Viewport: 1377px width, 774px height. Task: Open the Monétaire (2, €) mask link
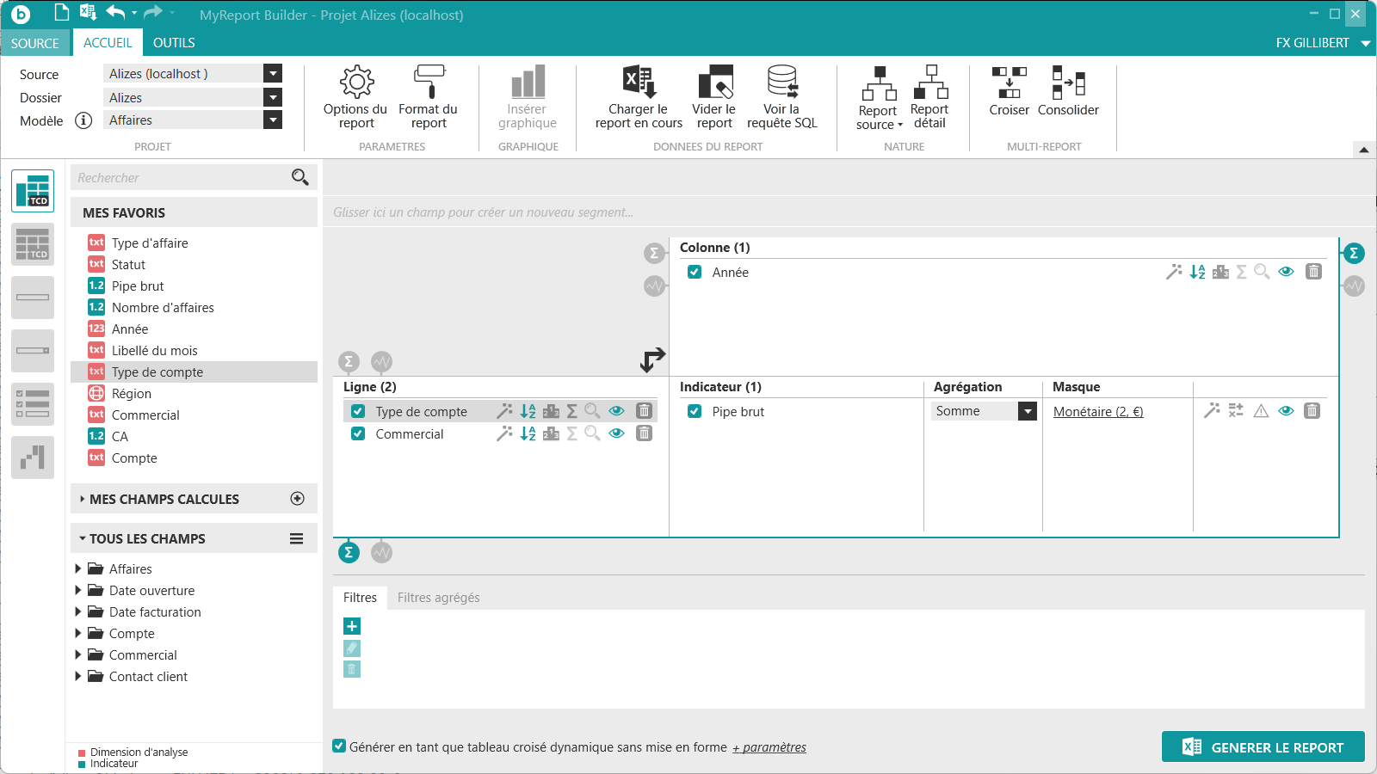click(x=1098, y=412)
